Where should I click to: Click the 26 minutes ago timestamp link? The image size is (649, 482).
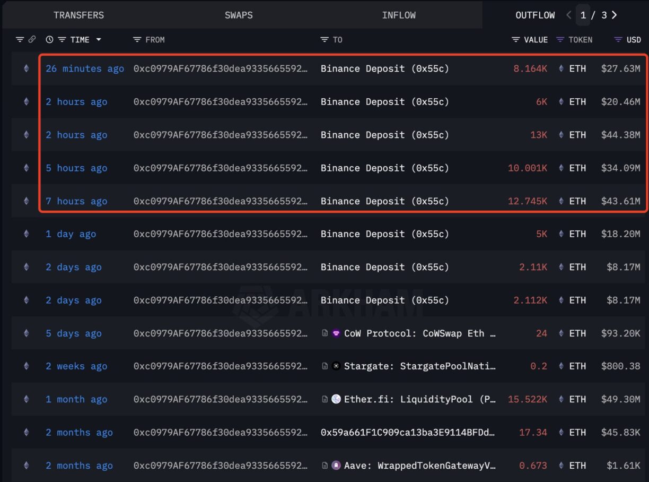84,68
